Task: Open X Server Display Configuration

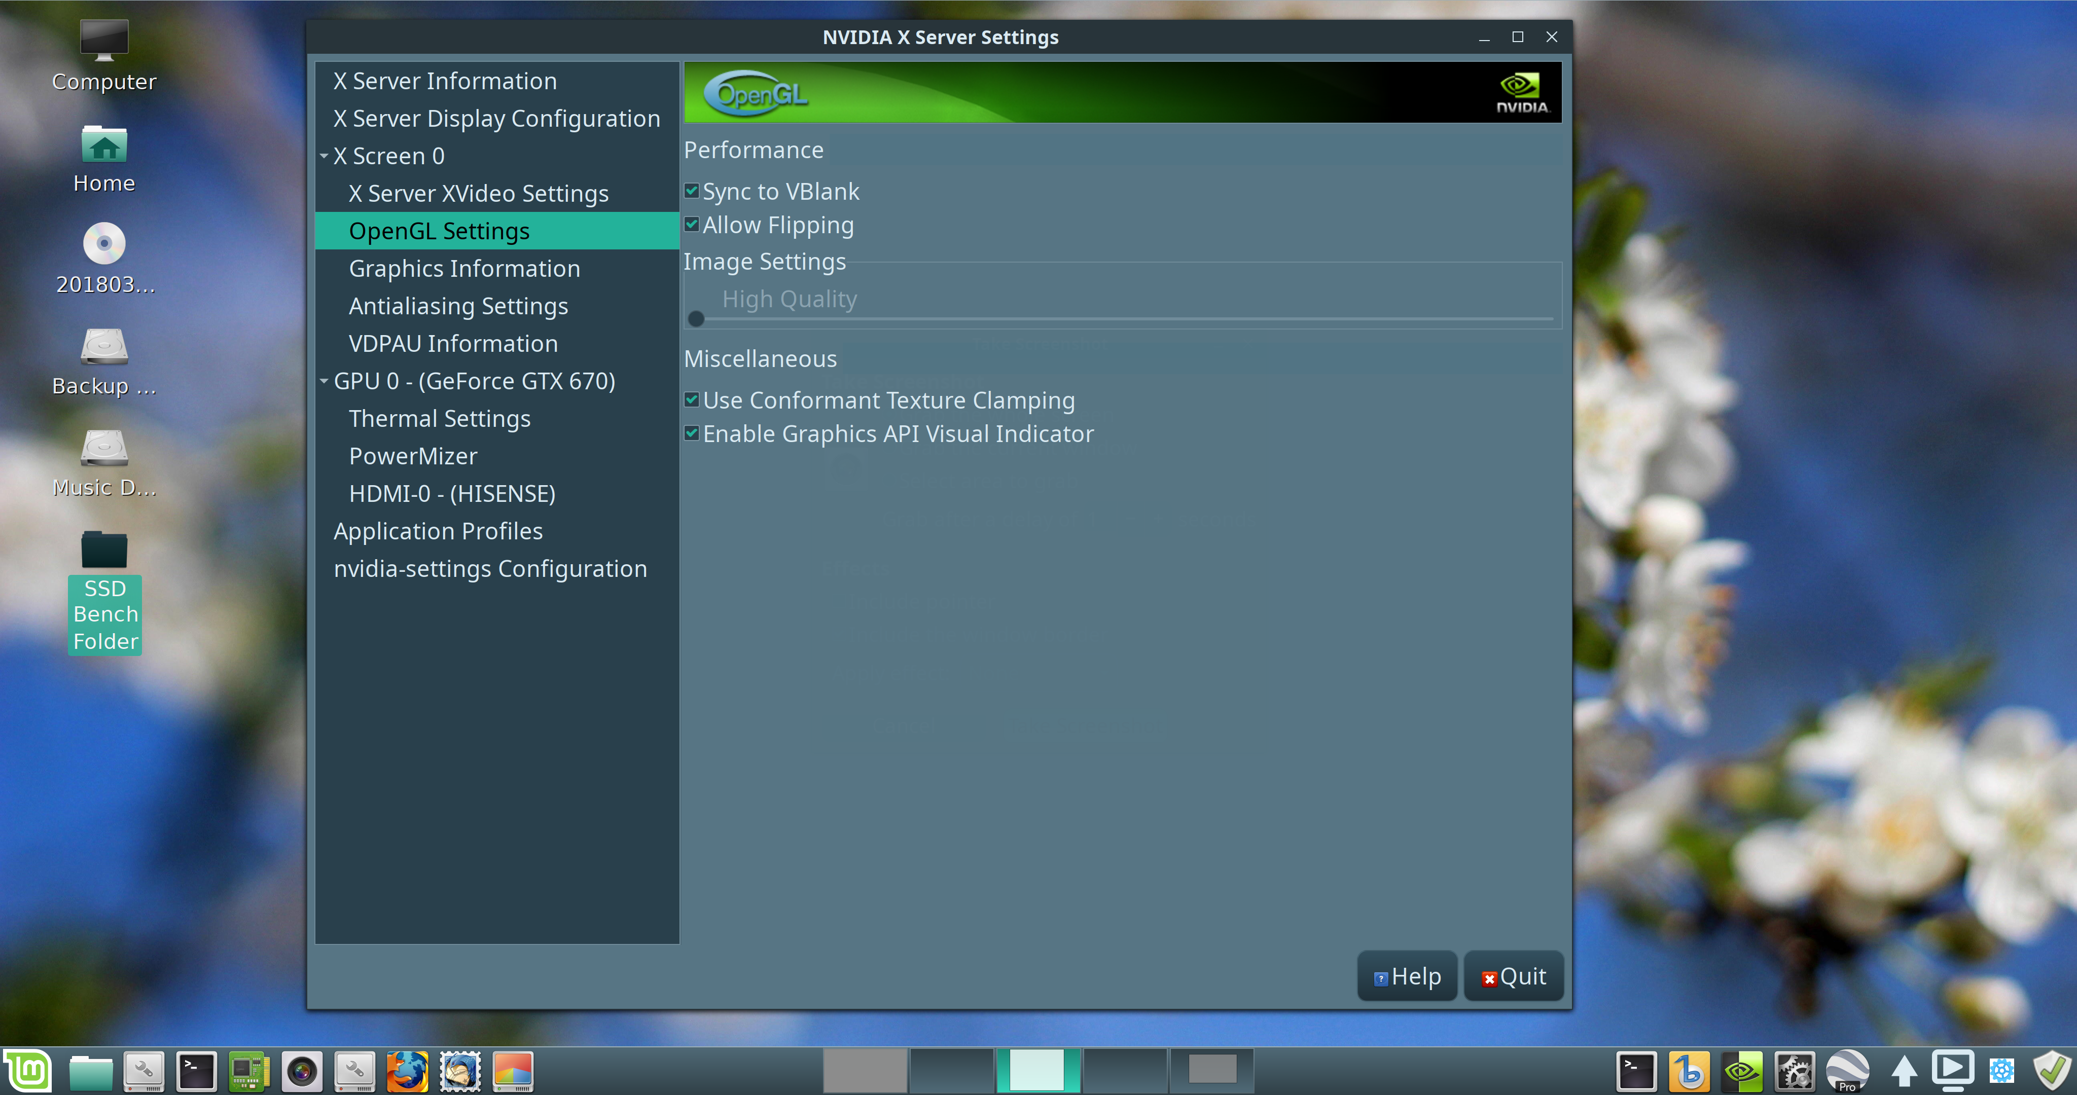Action: click(496, 119)
